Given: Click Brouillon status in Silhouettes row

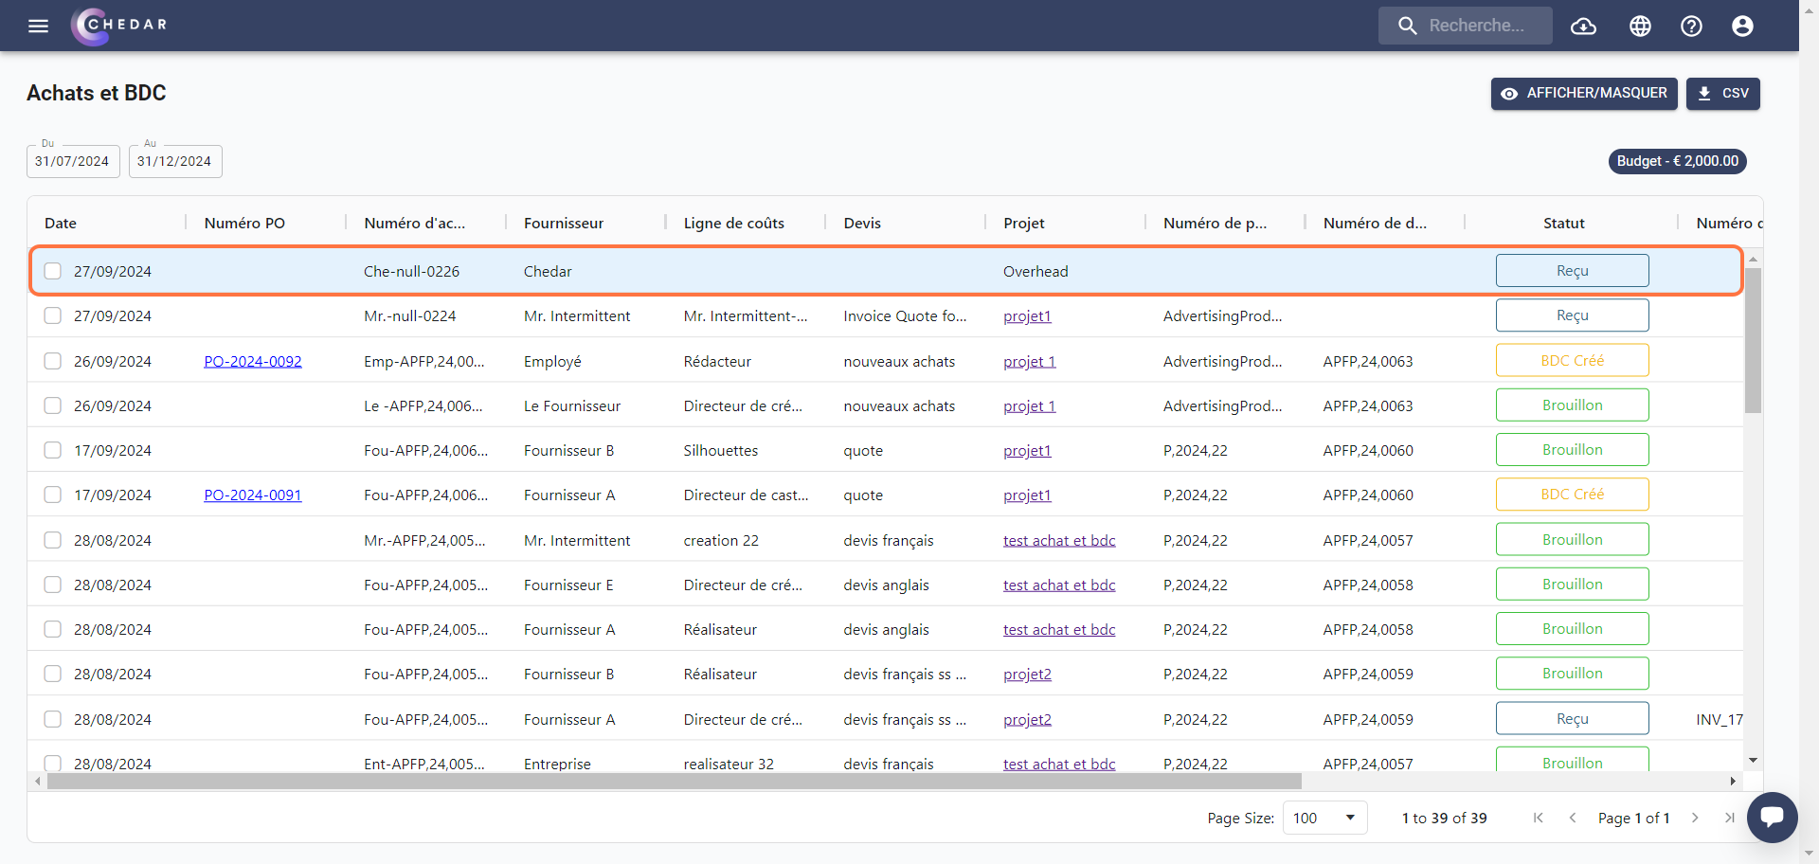Looking at the screenshot, I should point(1572,449).
